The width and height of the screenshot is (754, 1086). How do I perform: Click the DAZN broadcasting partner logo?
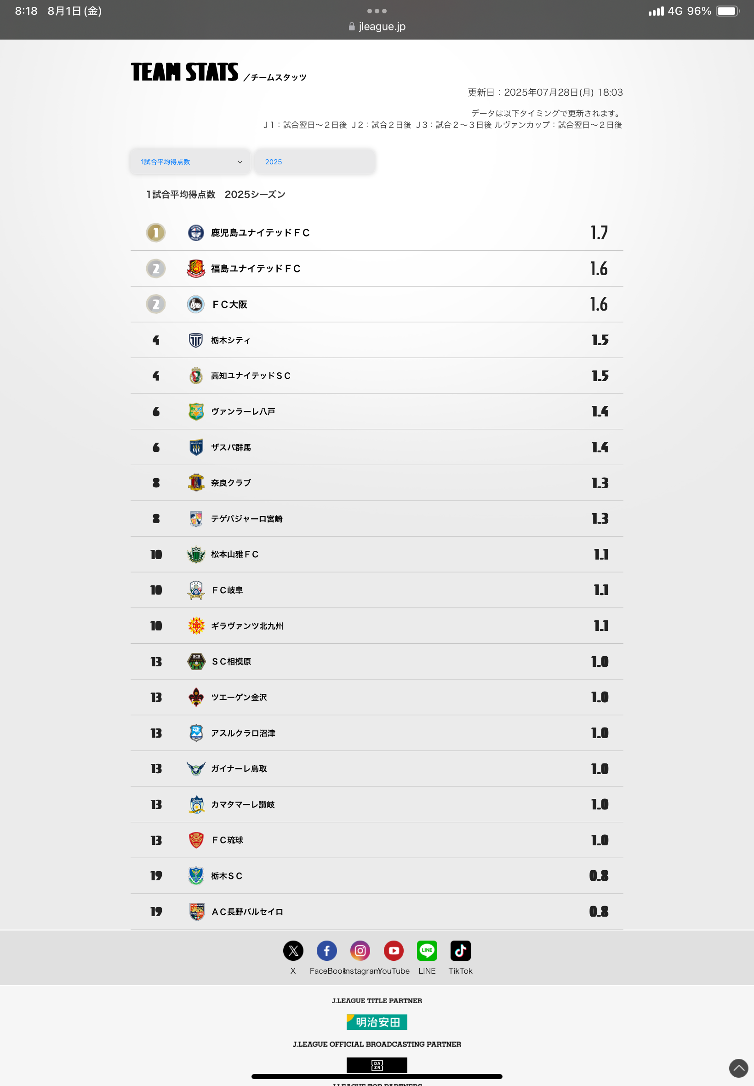coord(377,1065)
